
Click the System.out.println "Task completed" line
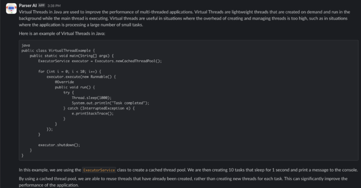click(110, 103)
